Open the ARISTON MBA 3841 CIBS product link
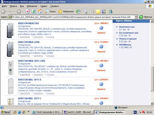 click(x=31, y=61)
